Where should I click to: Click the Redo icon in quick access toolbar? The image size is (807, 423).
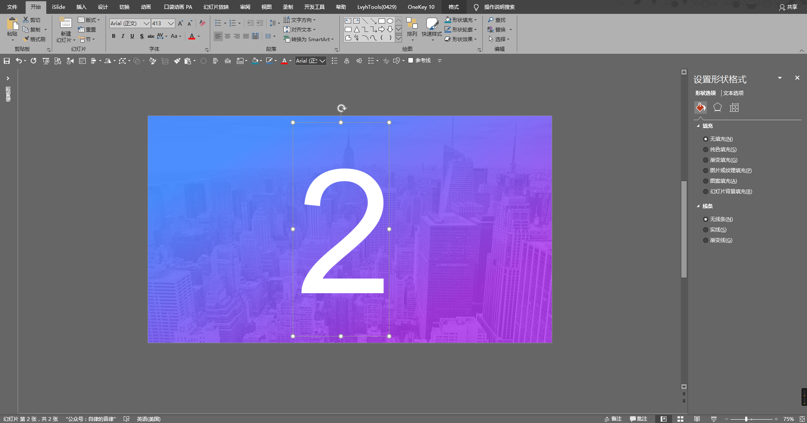tap(33, 61)
